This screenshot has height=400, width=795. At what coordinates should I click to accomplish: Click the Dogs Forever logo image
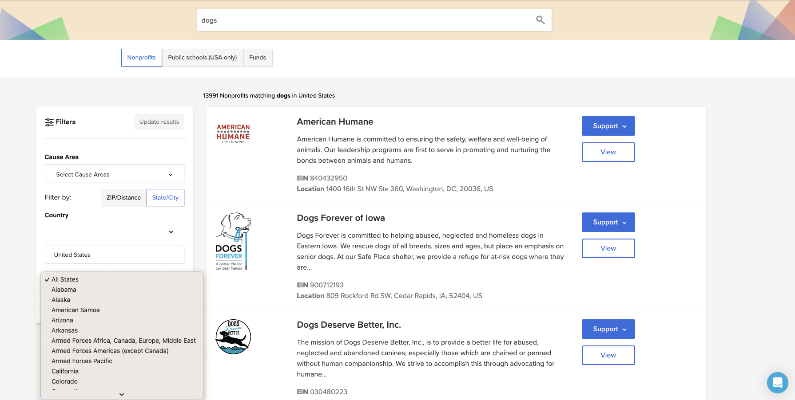(x=233, y=241)
